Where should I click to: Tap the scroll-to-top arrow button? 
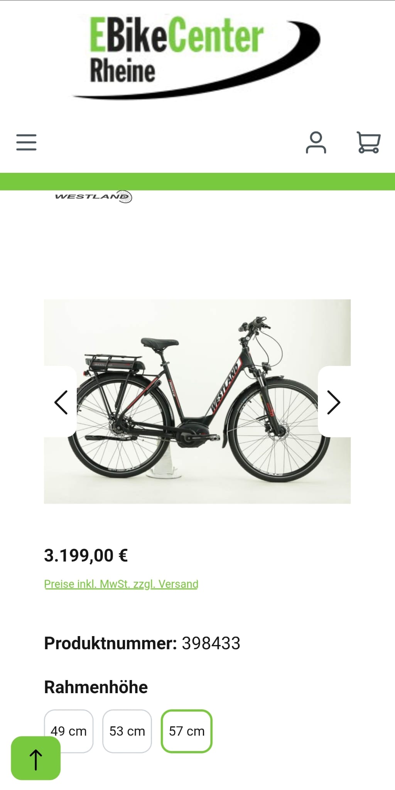[x=35, y=758]
